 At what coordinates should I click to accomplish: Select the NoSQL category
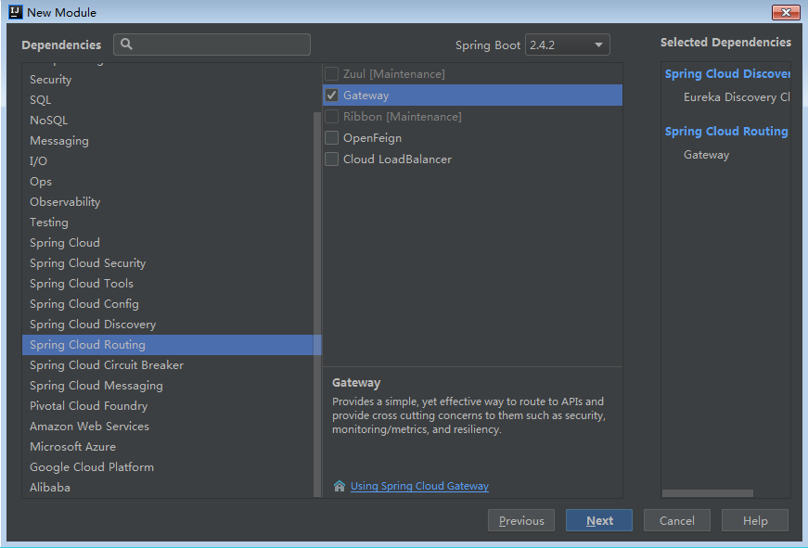[x=48, y=120]
